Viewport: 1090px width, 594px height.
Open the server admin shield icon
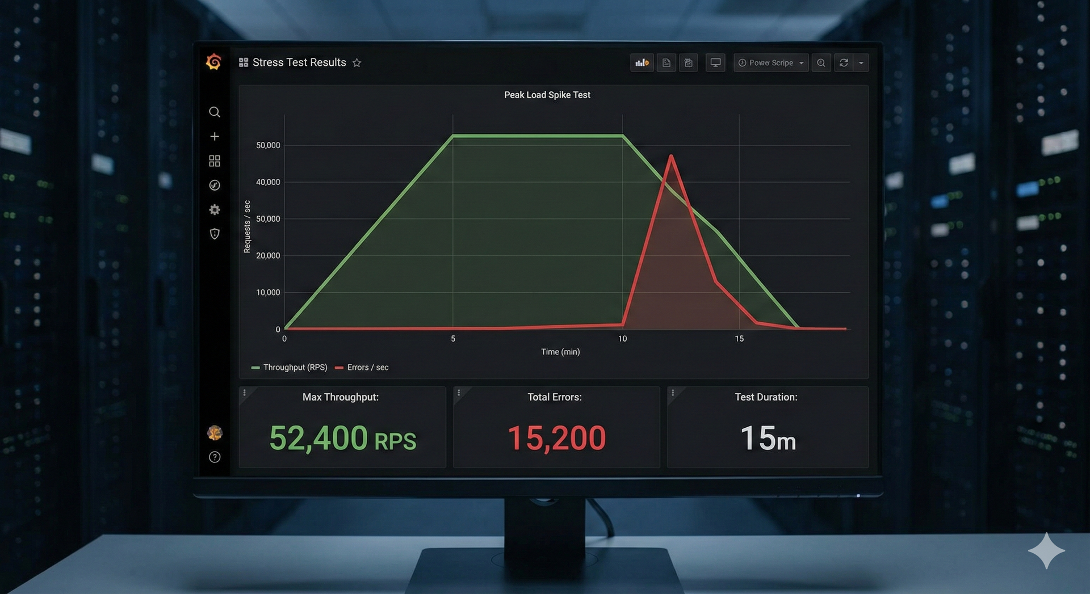(214, 234)
